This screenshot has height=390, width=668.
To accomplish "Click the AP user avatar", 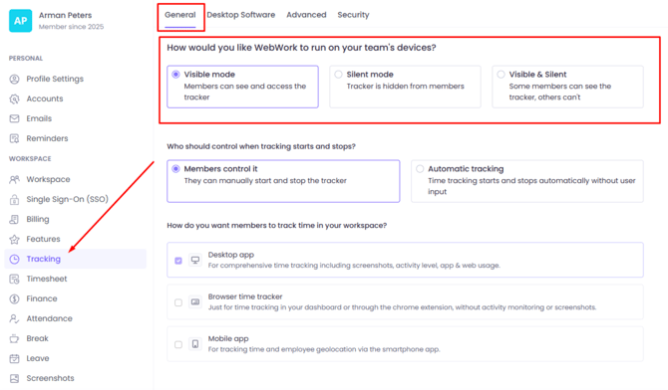I will 21,21.
